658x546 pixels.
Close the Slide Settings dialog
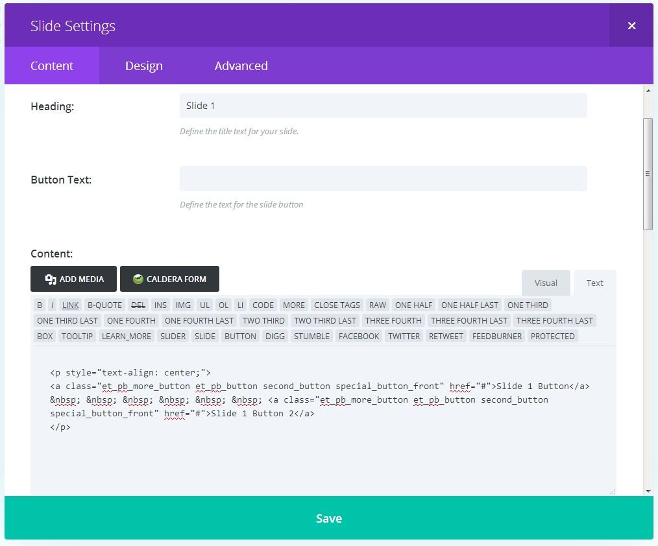[631, 25]
